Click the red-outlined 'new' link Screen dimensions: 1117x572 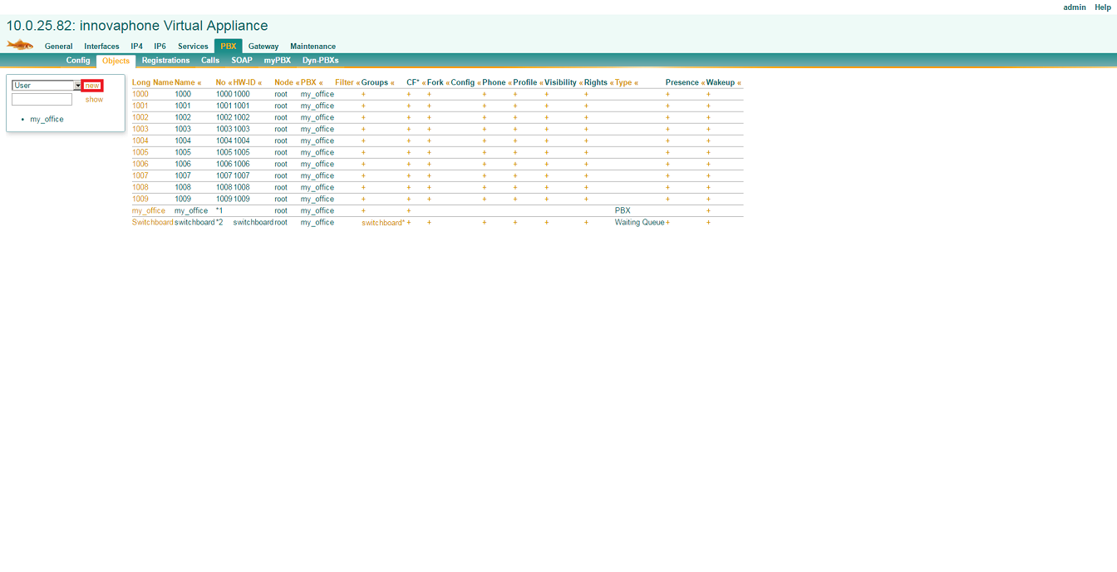coord(91,86)
